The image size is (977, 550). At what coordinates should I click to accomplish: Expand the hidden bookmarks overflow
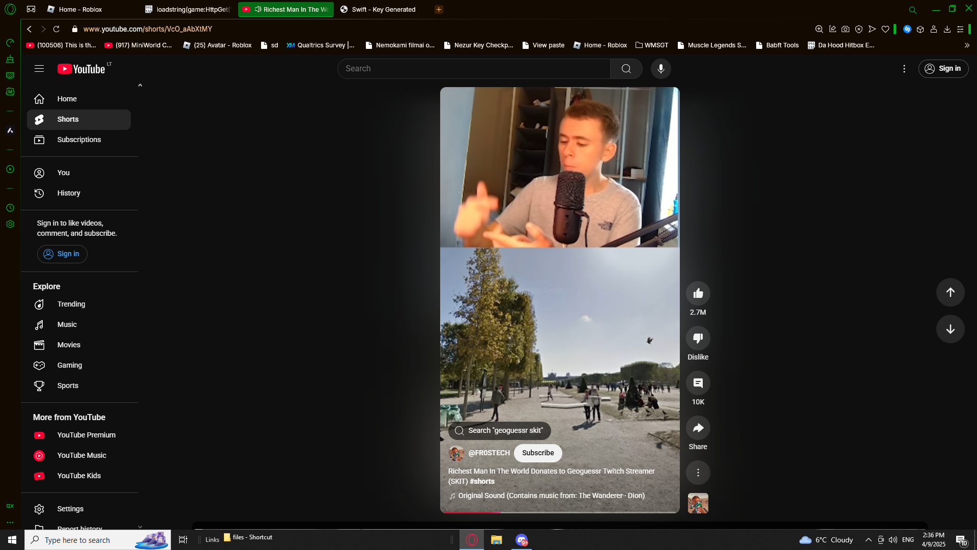[x=967, y=45]
